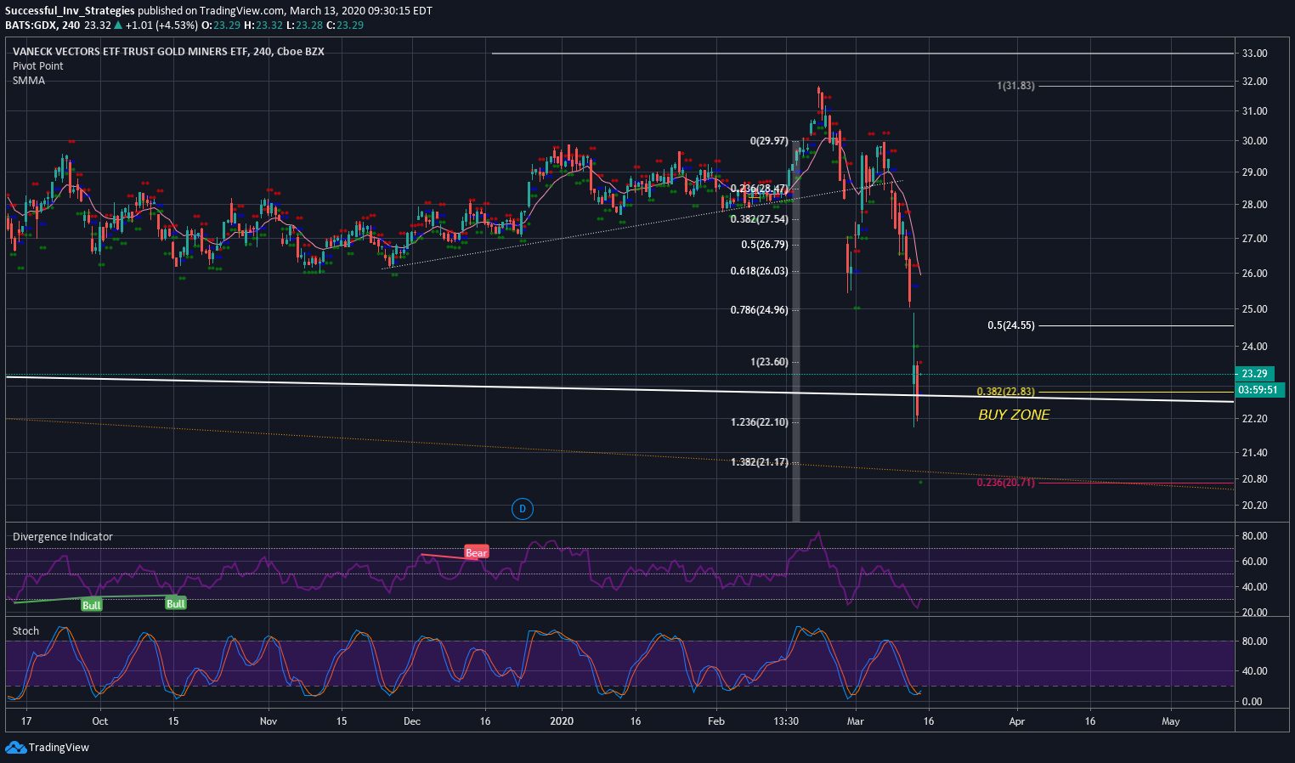The height and width of the screenshot is (763, 1295).
Task: Click the 25.00 price axis value
Action: (x=1254, y=309)
